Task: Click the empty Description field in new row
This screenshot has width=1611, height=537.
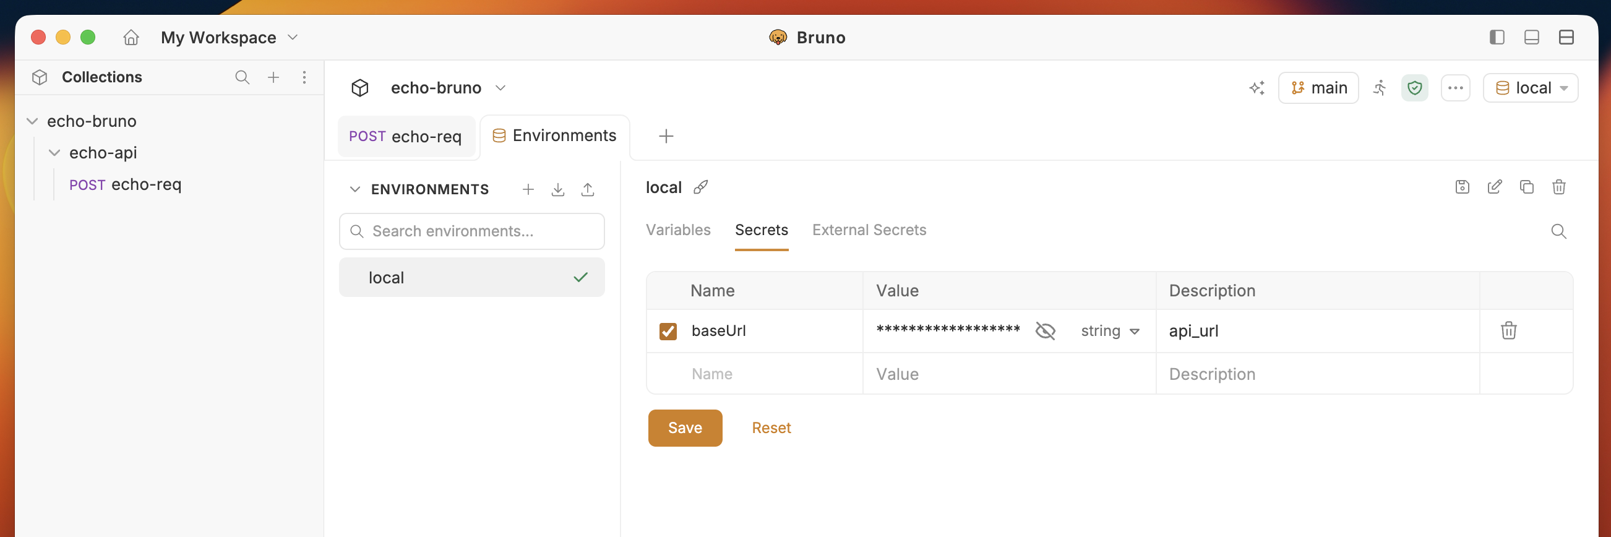Action: (1317, 374)
